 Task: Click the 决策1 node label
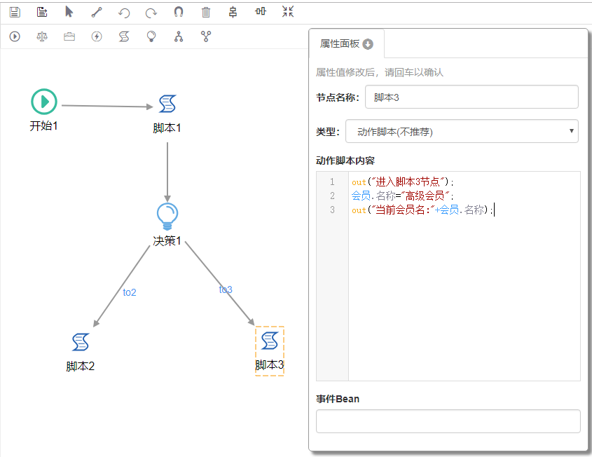click(167, 240)
